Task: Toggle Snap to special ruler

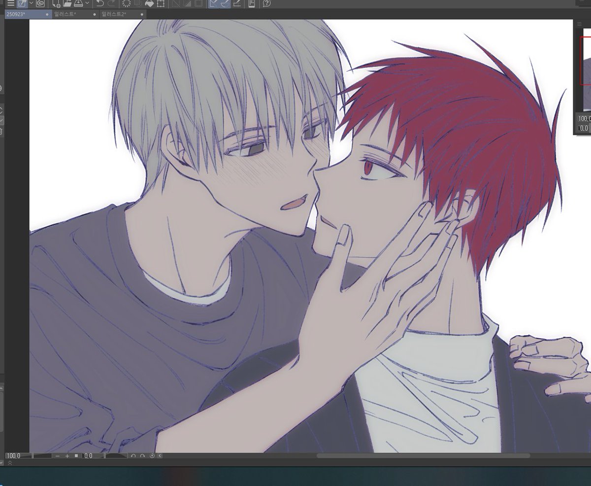Action: pyautogui.click(x=225, y=3)
